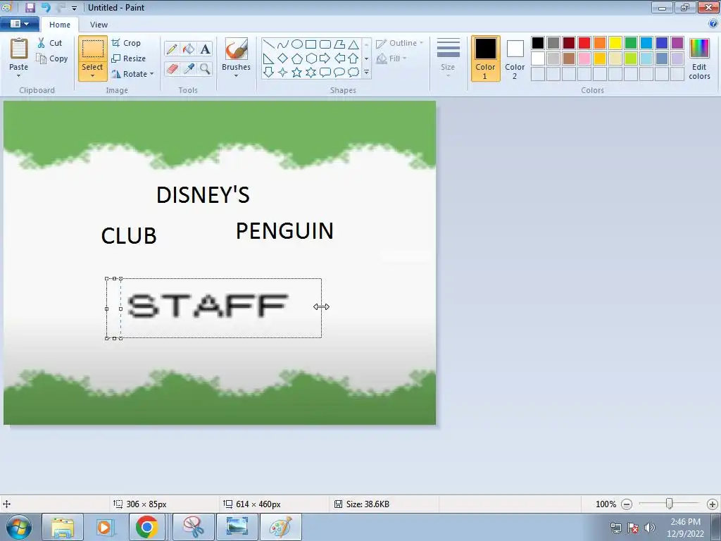Pick the Four-point star shape

pos(283,73)
